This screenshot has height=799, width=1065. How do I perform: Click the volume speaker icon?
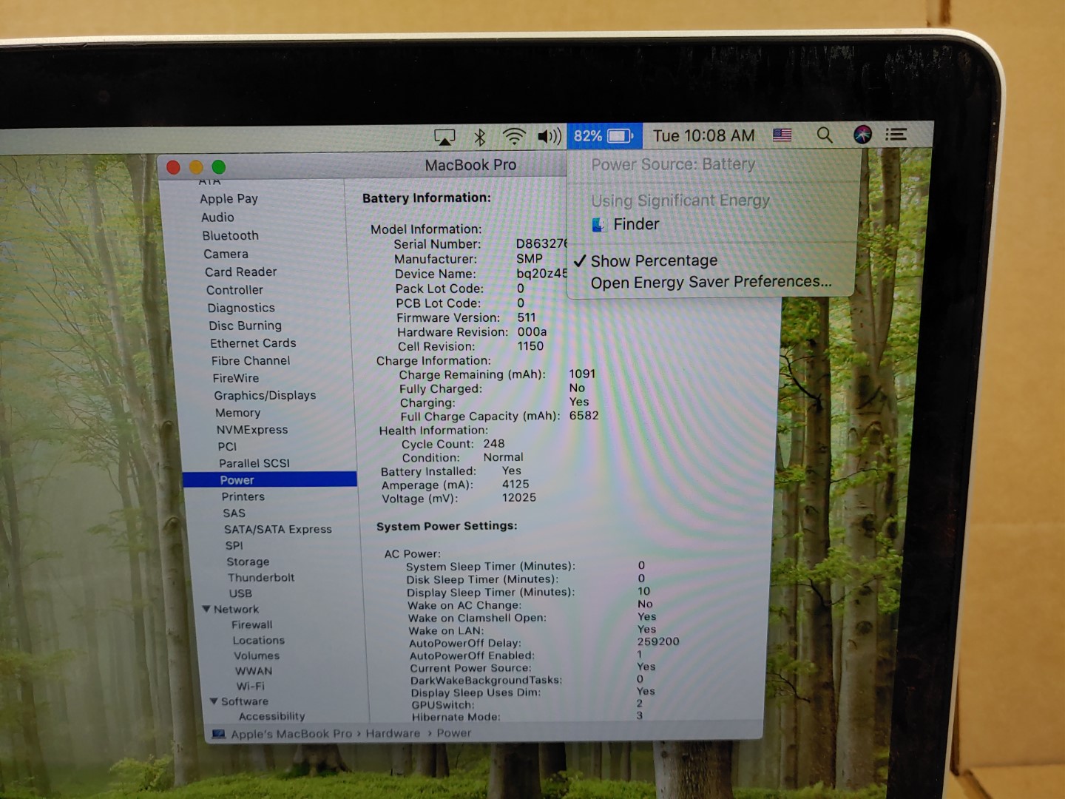pyautogui.click(x=550, y=136)
